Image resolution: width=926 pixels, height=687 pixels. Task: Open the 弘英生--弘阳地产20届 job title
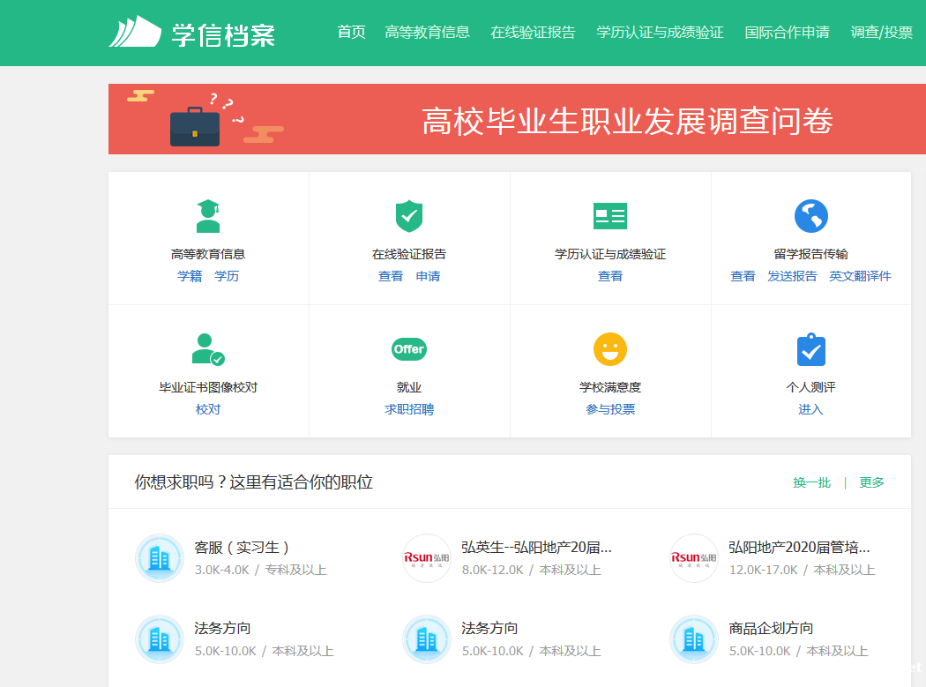pos(536,548)
